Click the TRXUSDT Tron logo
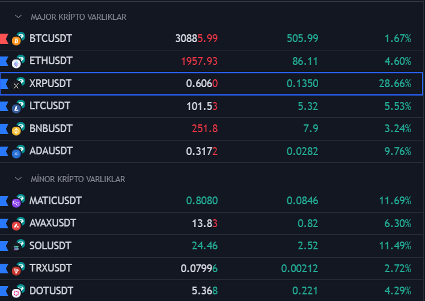425x301 pixels. coord(17,270)
